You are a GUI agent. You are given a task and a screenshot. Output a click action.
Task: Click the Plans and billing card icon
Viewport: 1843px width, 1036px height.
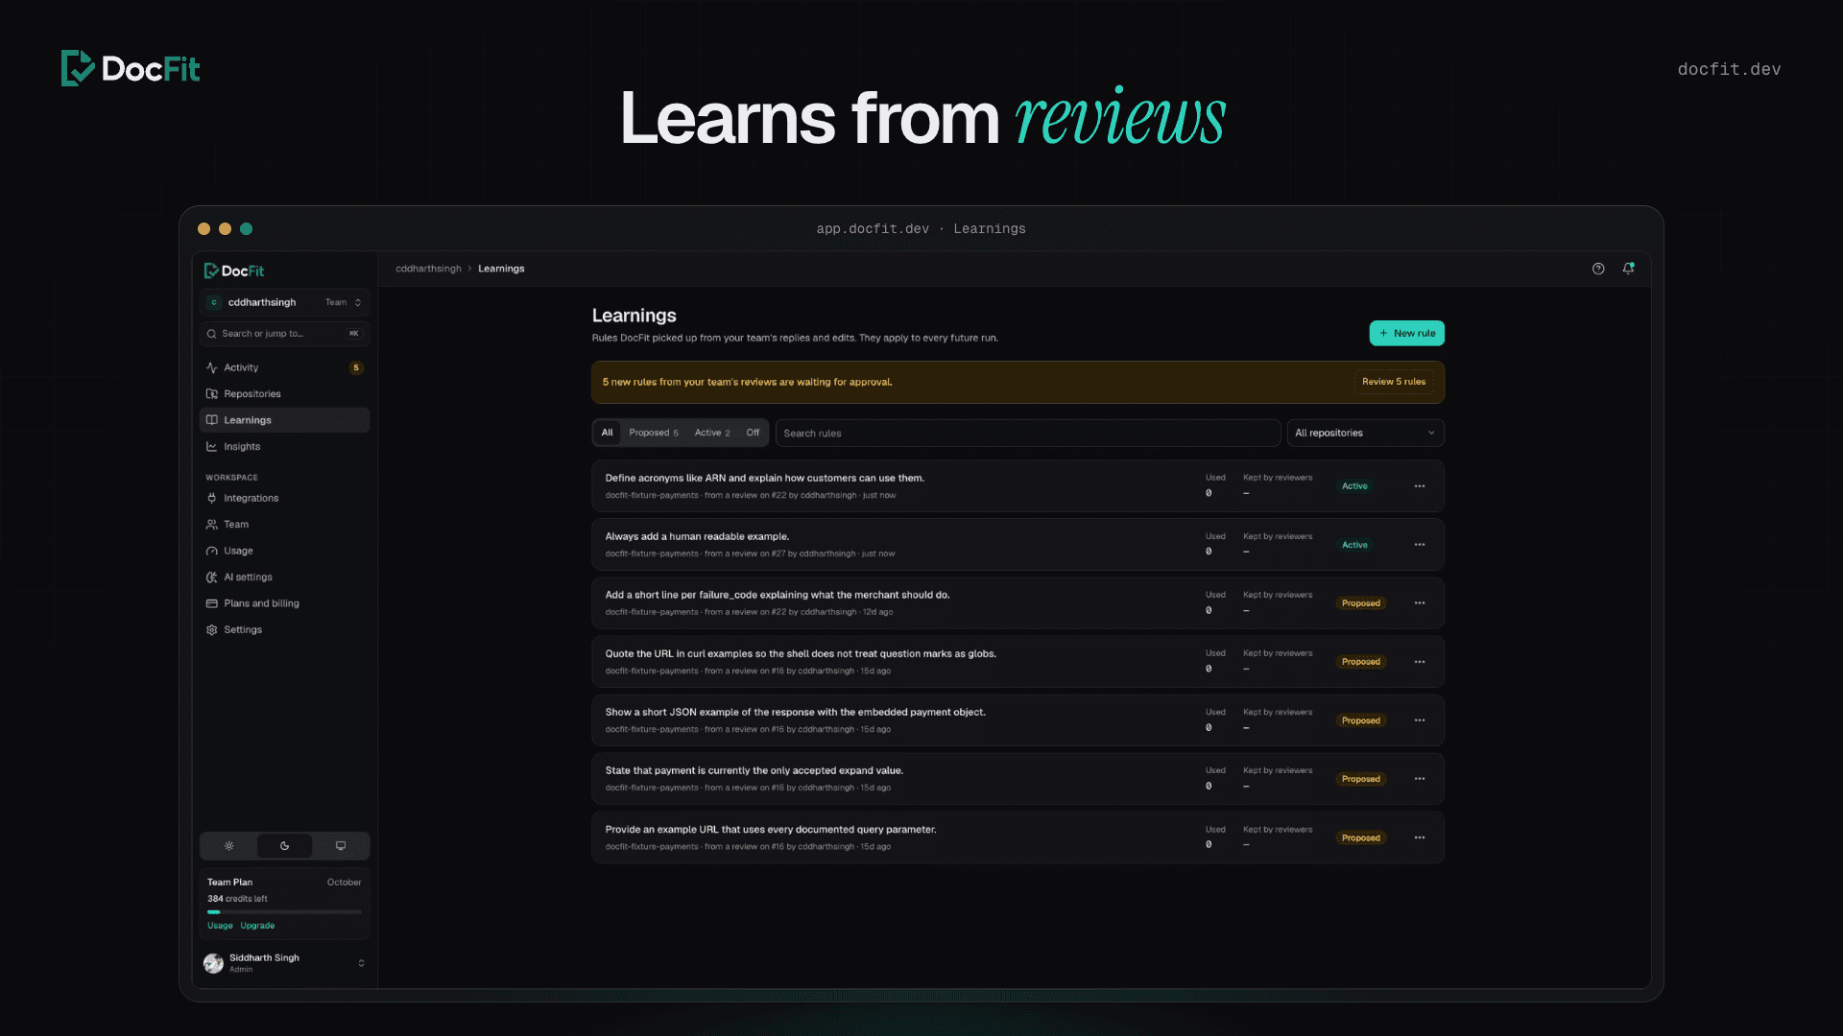212,603
